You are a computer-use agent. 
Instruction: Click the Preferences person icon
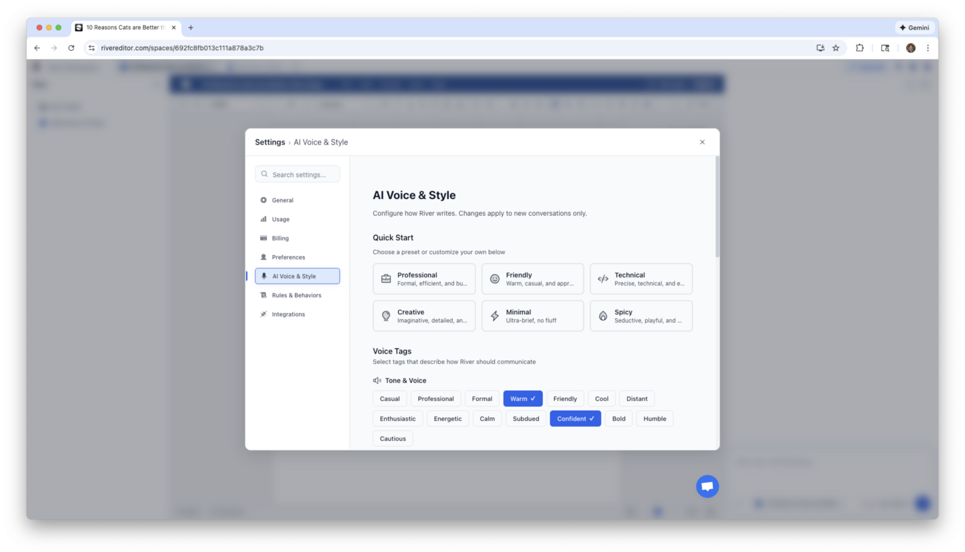(264, 257)
